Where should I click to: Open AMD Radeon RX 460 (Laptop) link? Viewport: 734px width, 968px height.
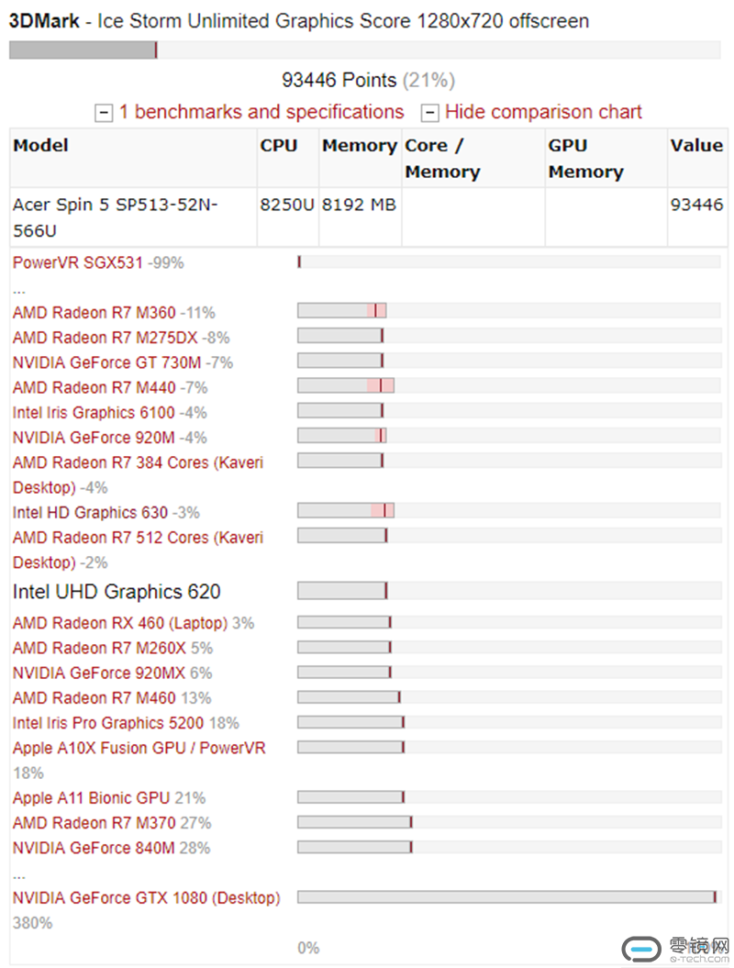[120, 623]
